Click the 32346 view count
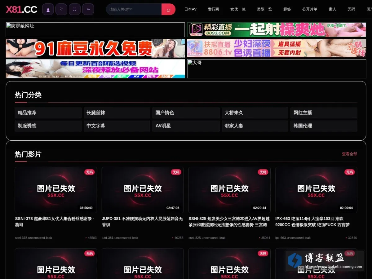The width and height of the screenshot is (372, 279). tap(352, 238)
